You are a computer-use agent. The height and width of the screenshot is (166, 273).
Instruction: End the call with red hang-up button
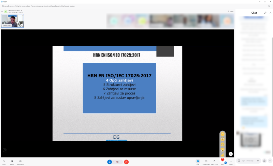coord(126,162)
